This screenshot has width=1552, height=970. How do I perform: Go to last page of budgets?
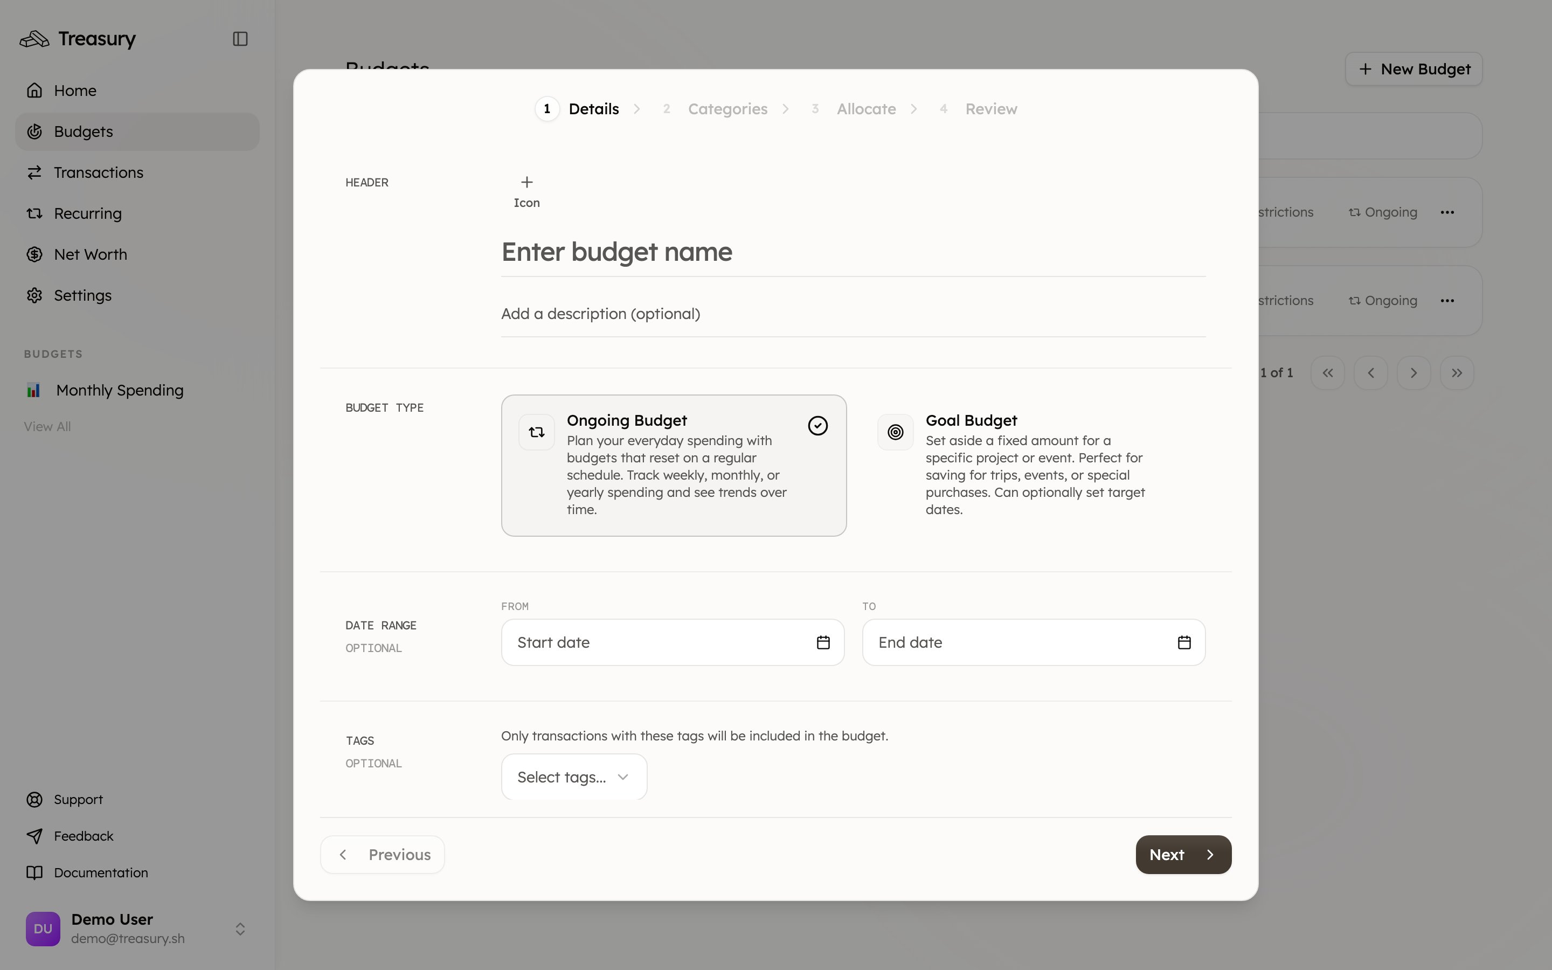[1457, 373]
